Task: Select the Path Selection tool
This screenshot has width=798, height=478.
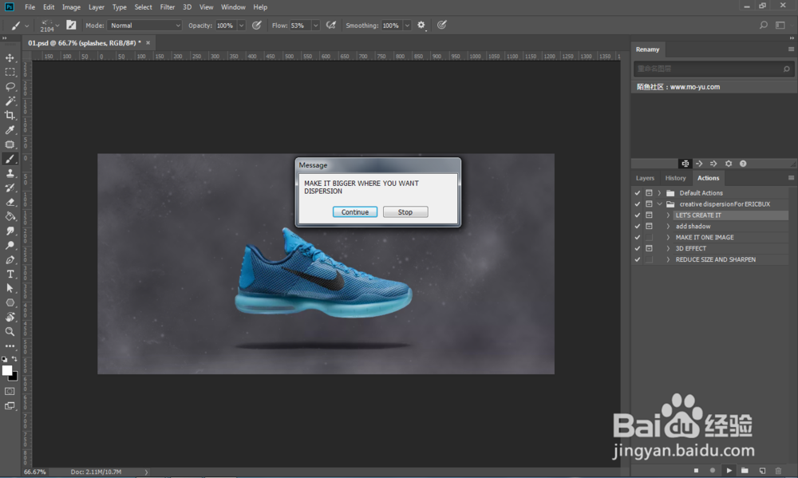Action: pos(10,288)
